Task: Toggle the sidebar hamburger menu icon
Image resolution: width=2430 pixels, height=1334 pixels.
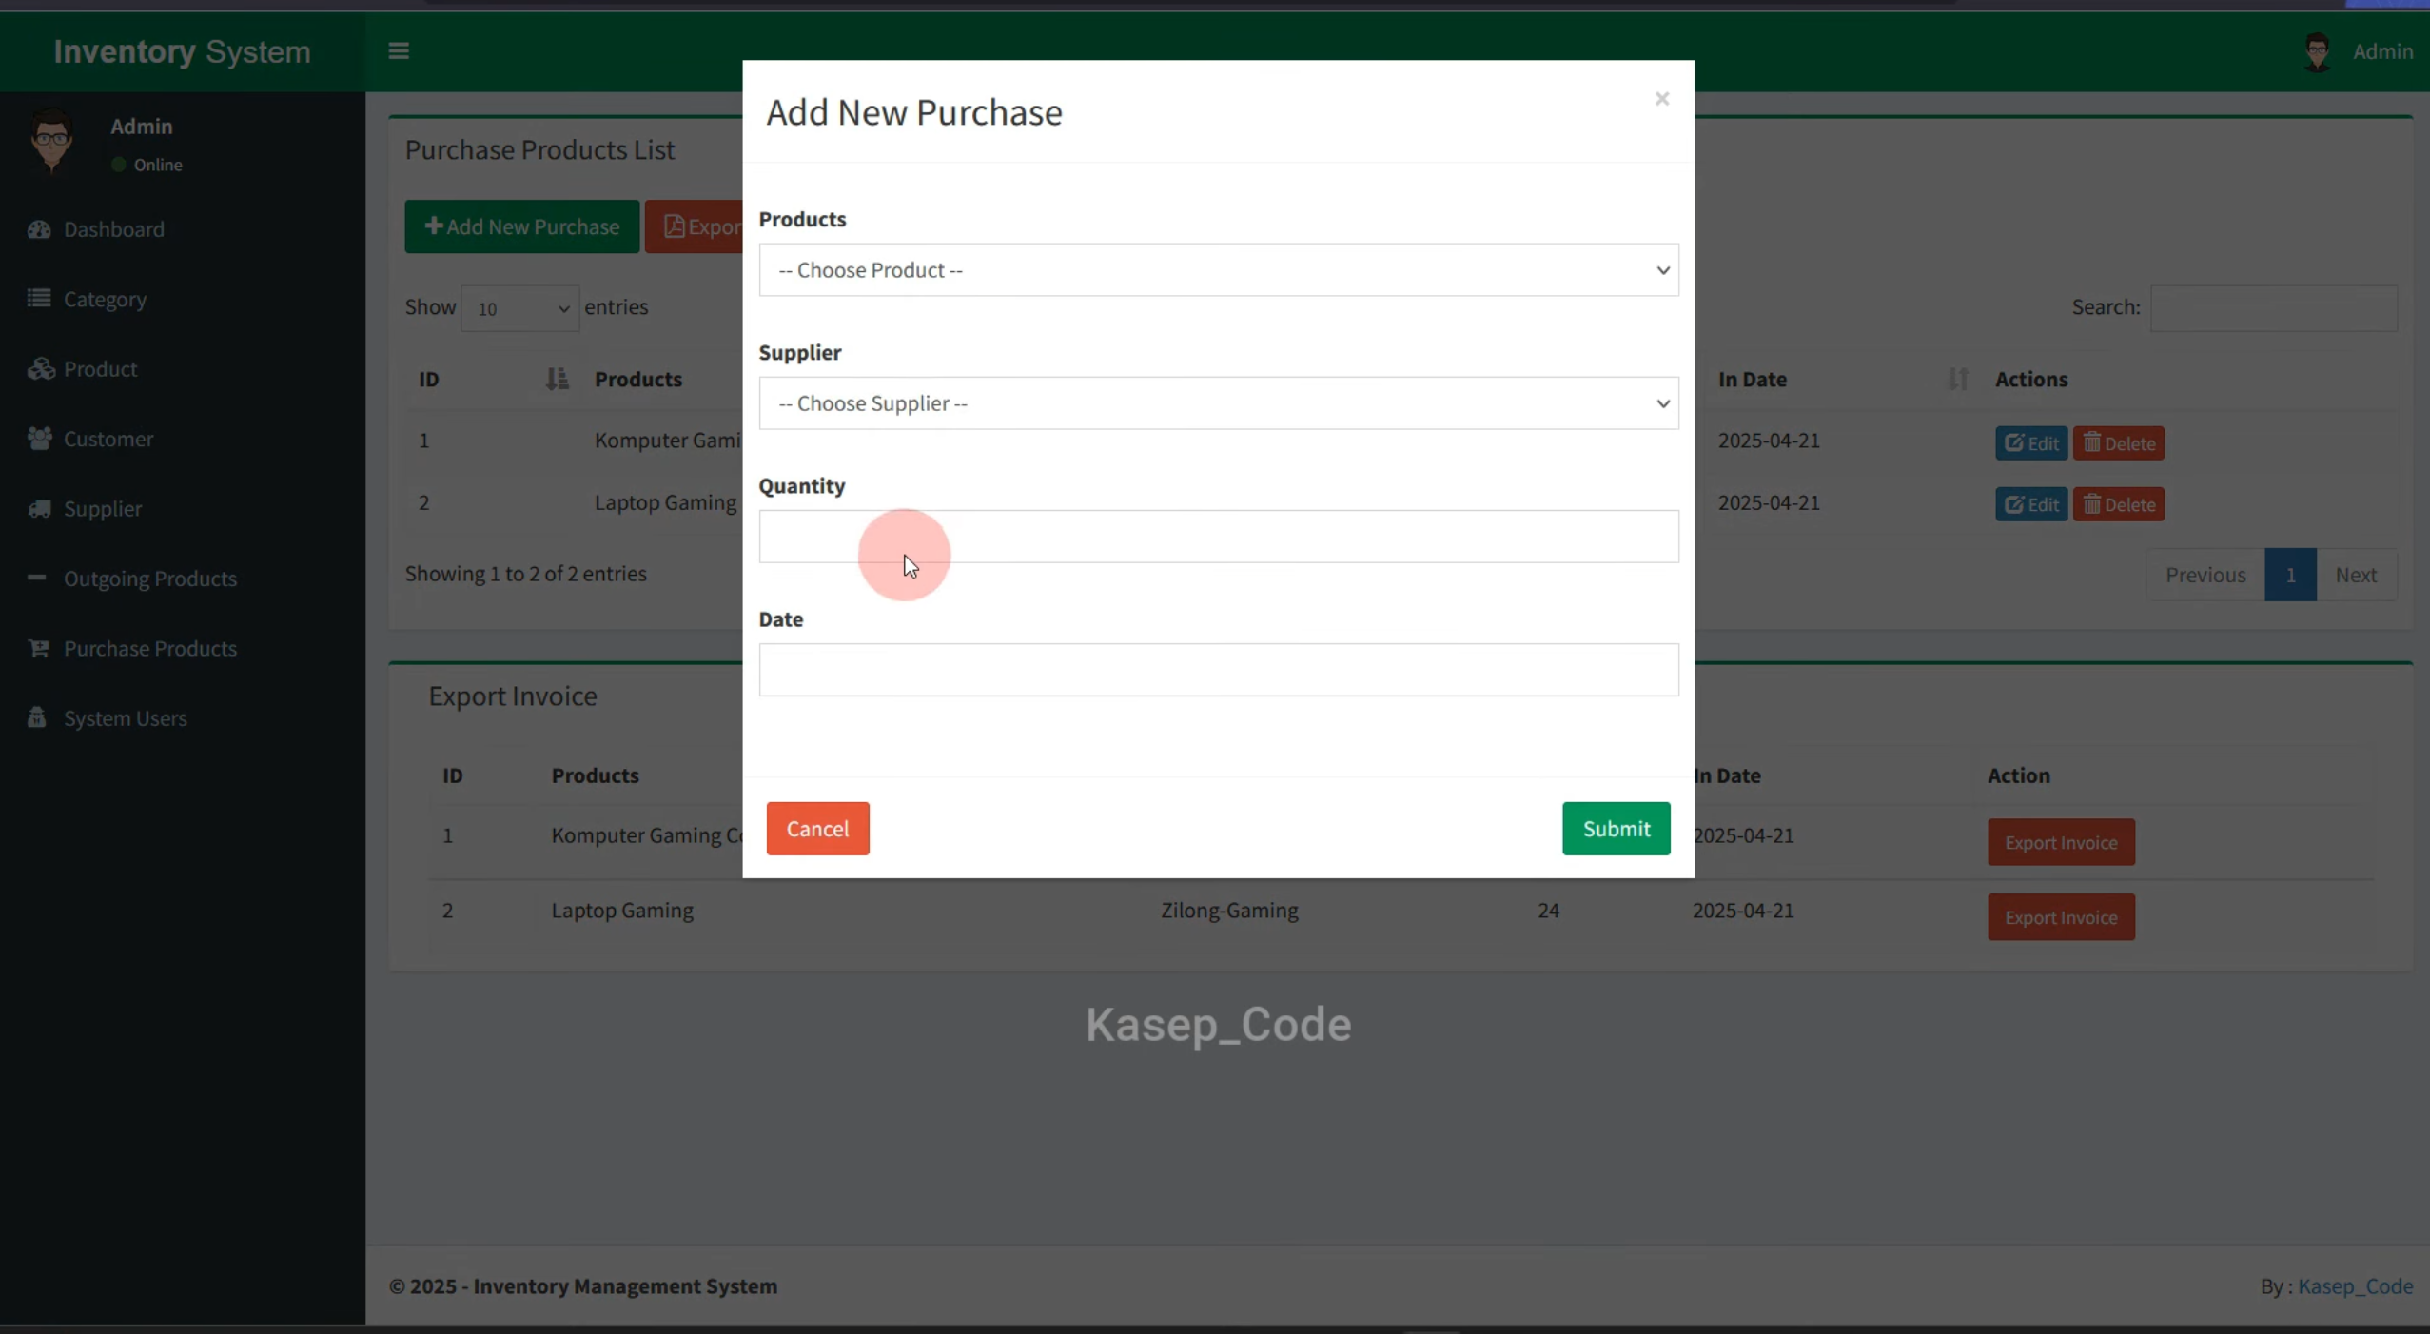Action: pos(399,50)
